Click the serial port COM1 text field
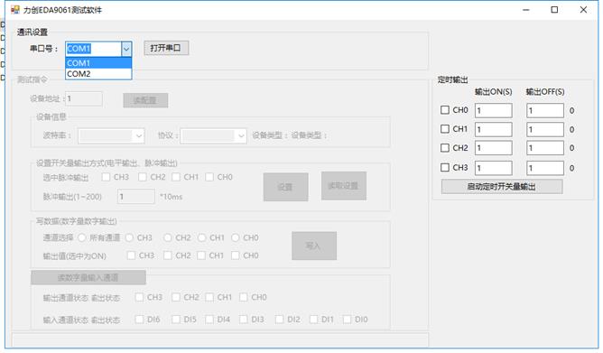The image size is (603, 353). coord(94,49)
